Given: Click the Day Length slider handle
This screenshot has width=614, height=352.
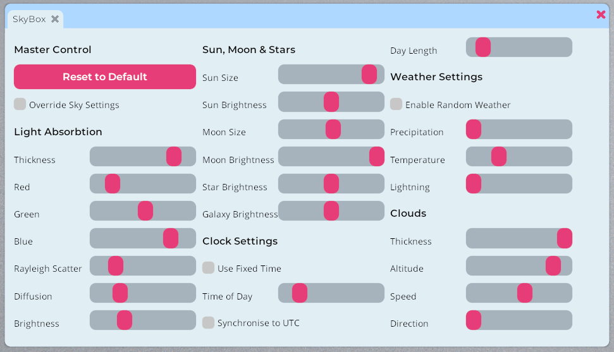Looking at the screenshot, I should pos(483,47).
